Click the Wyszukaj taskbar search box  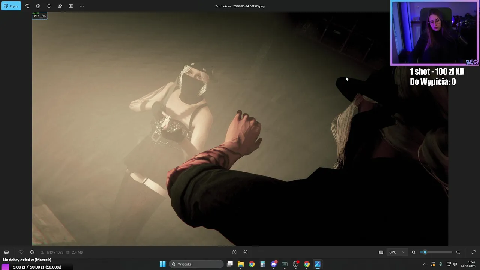pyautogui.click(x=196, y=264)
